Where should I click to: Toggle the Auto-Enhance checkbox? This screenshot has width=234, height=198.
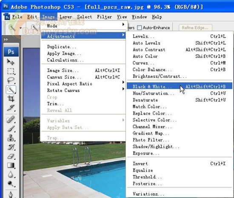139,28
